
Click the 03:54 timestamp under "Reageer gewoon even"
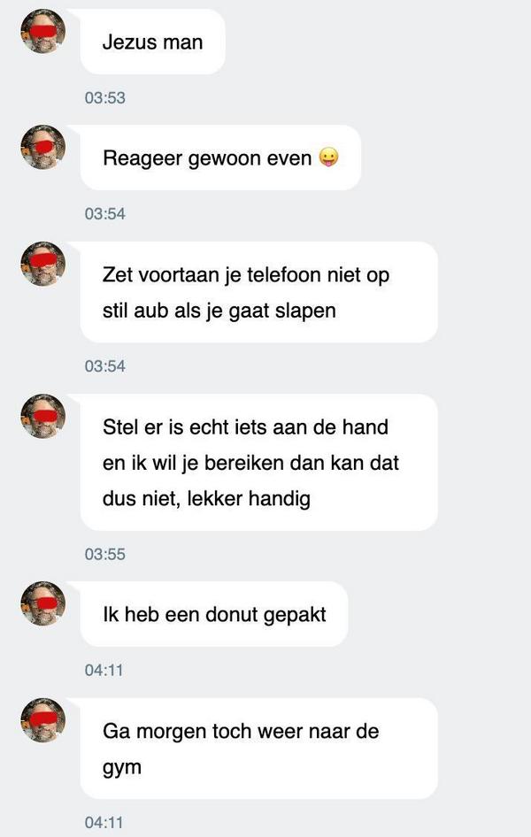(105, 213)
